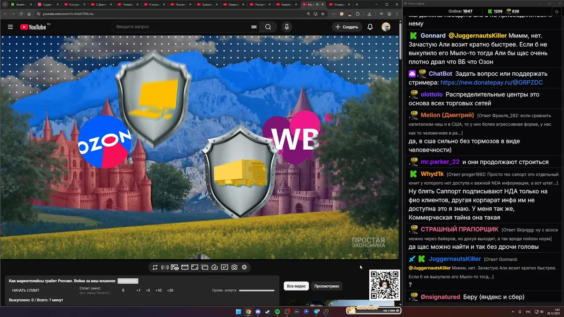Open the Chrome extensions puzzle icon
The image size is (564, 317).
(358, 14)
